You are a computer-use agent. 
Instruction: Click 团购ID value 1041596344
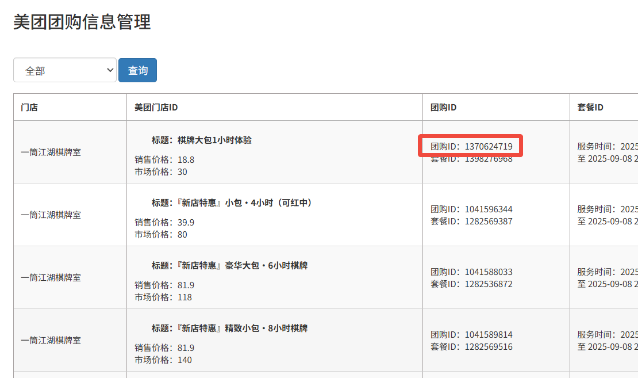[489, 209]
